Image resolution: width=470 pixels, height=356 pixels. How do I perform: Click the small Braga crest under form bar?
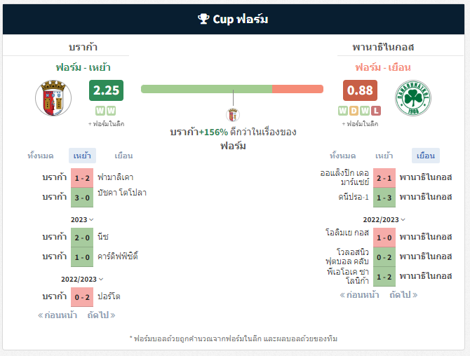click(233, 115)
